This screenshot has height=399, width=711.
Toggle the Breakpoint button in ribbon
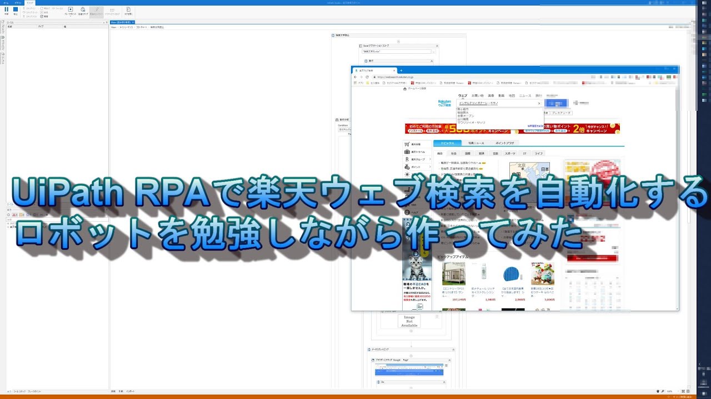click(71, 10)
